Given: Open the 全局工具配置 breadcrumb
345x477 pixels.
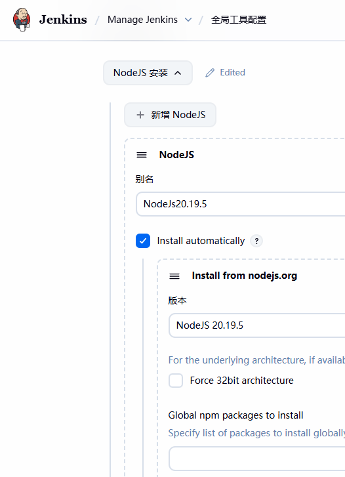Looking at the screenshot, I should pos(239,20).
